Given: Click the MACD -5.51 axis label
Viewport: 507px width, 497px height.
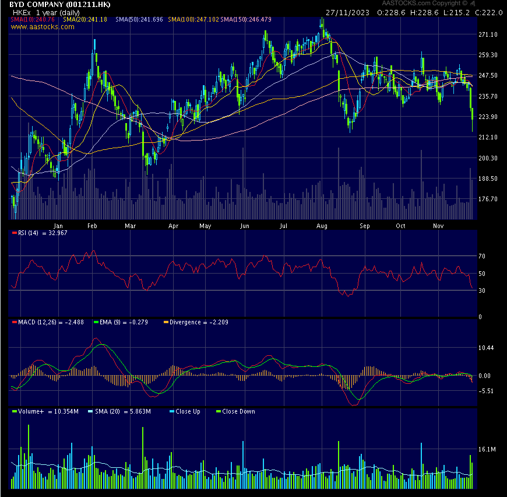Looking at the screenshot, I should click(x=486, y=391).
